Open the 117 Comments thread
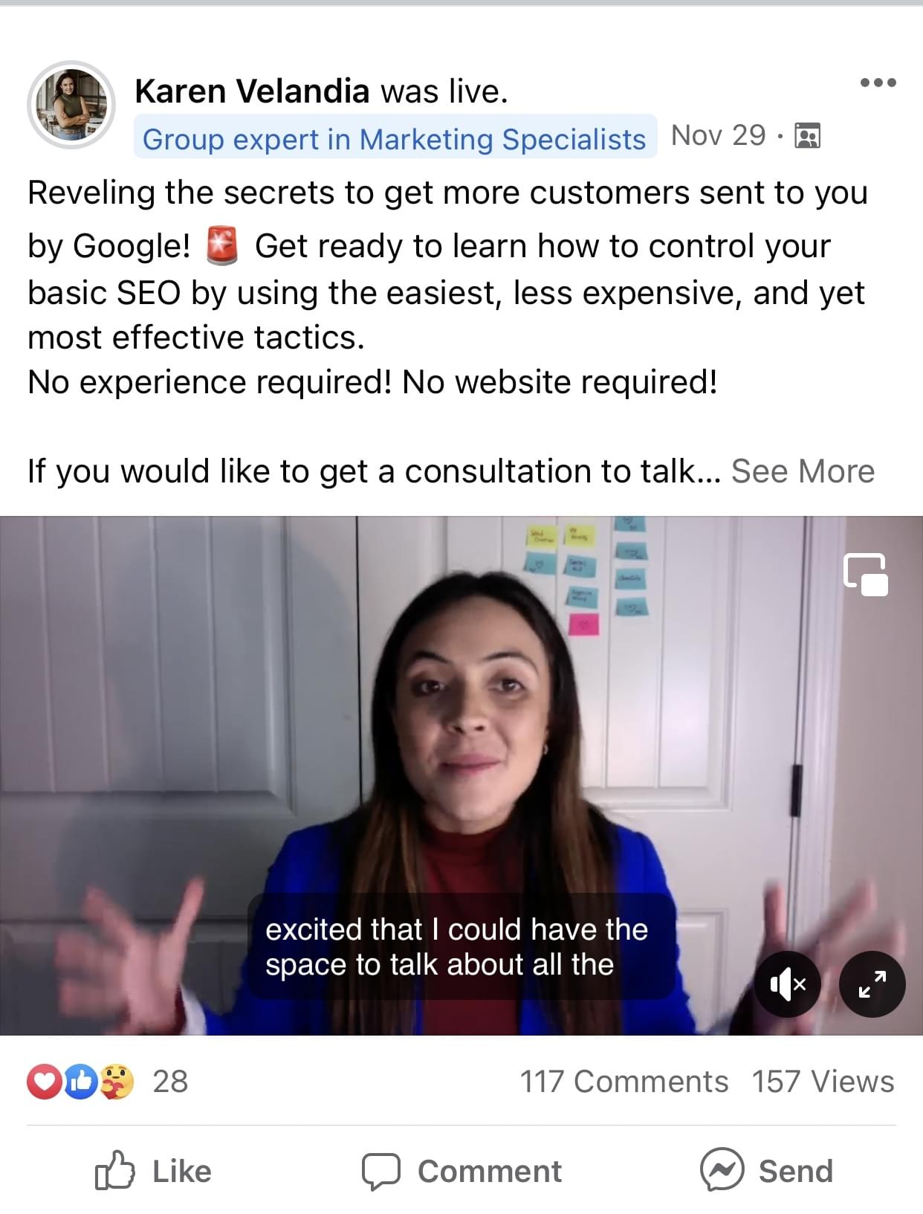This screenshot has width=923, height=1214. point(624,1082)
